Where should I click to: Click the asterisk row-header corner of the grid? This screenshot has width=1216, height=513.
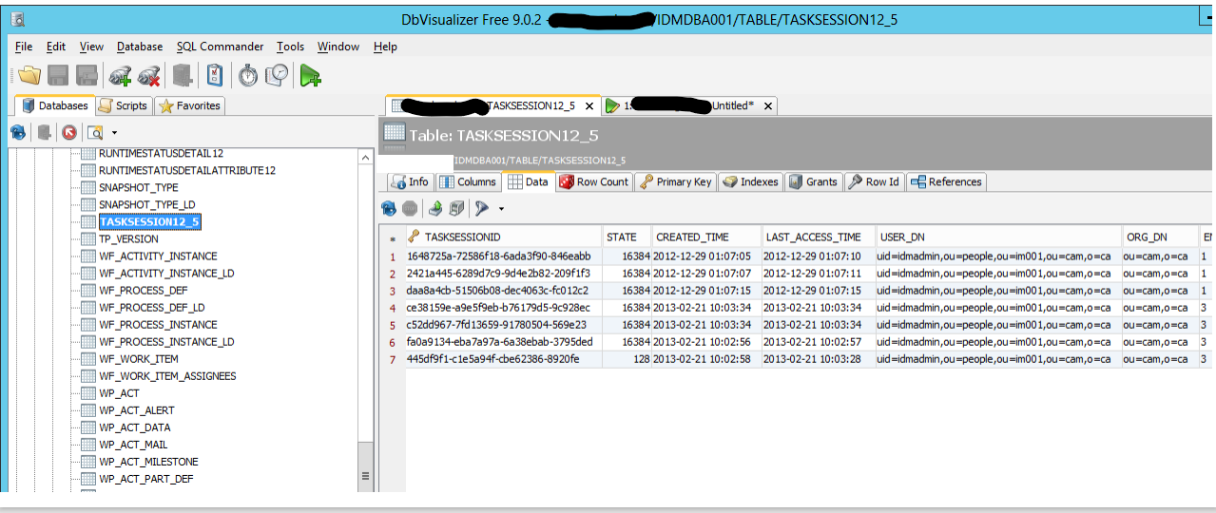393,237
